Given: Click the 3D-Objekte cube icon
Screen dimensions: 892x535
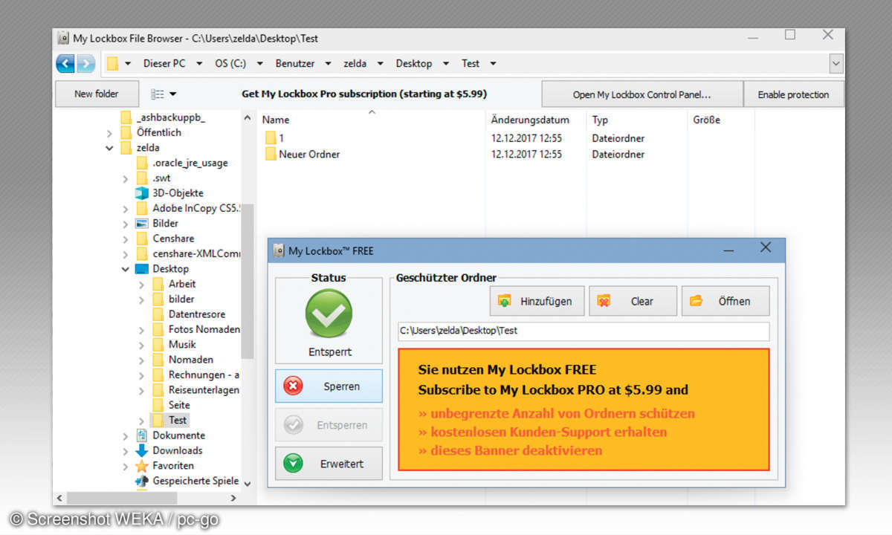Looking at the screenshot, I should pos(142,193).
